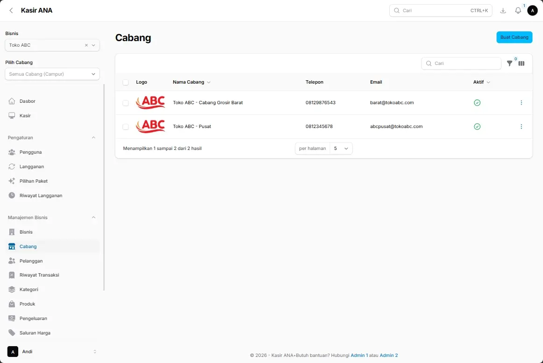543x363 pixels.
Task: Open Pengguna in the sidebar
Action: (52, 152)
